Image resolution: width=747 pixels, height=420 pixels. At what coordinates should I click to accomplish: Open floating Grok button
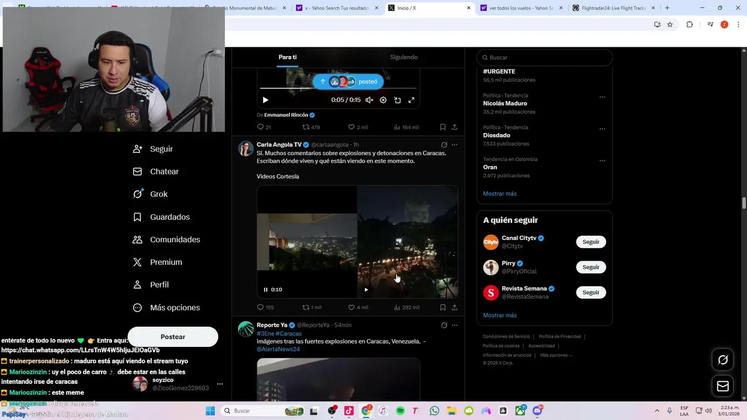click(722, 360)
